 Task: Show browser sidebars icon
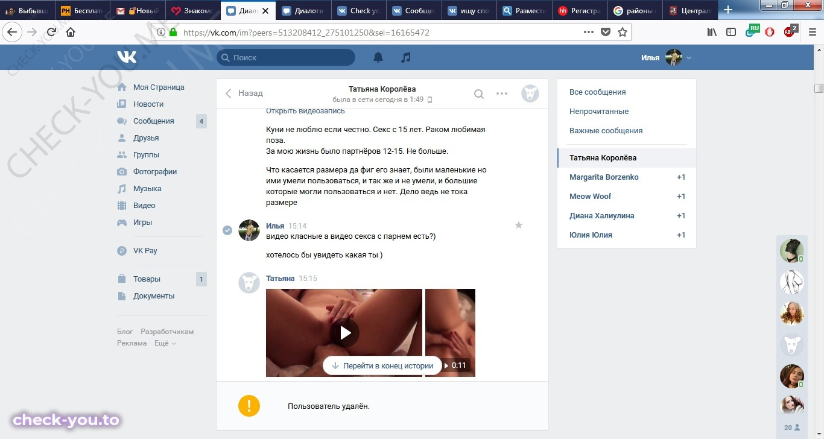coord(731,32)
